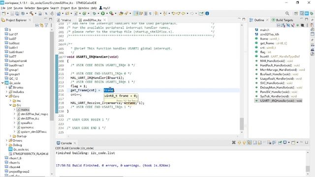Click Outline Collapse All icon

click(279, 25)
